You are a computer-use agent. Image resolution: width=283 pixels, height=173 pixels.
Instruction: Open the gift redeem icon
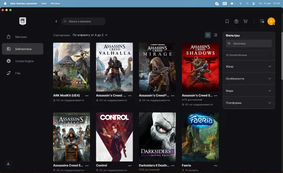point(236,21)
